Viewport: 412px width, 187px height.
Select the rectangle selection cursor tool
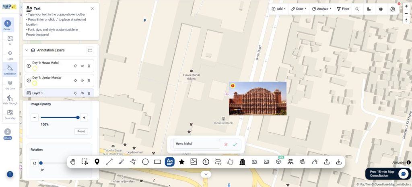[85, 162]
